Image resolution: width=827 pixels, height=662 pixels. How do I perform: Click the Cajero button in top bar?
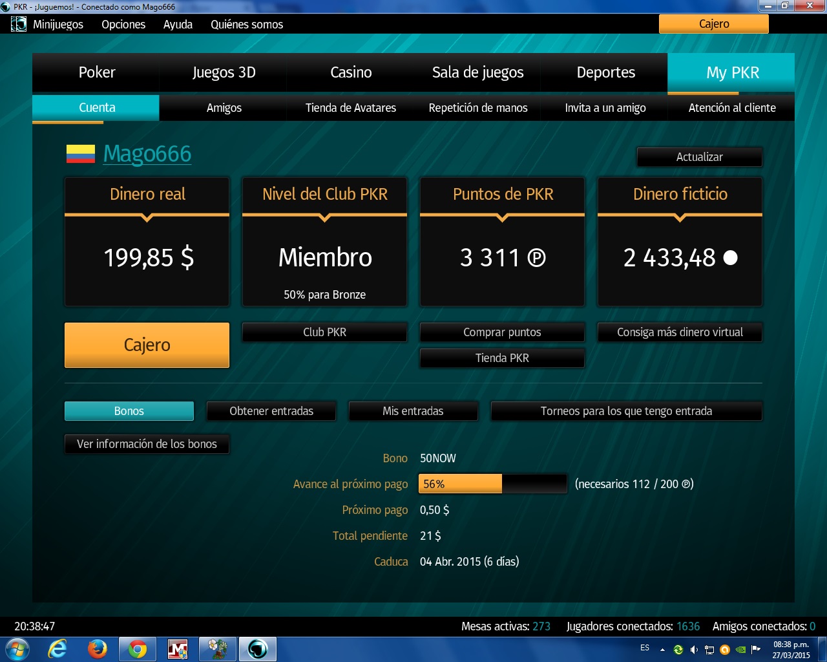tap(714, 24)
